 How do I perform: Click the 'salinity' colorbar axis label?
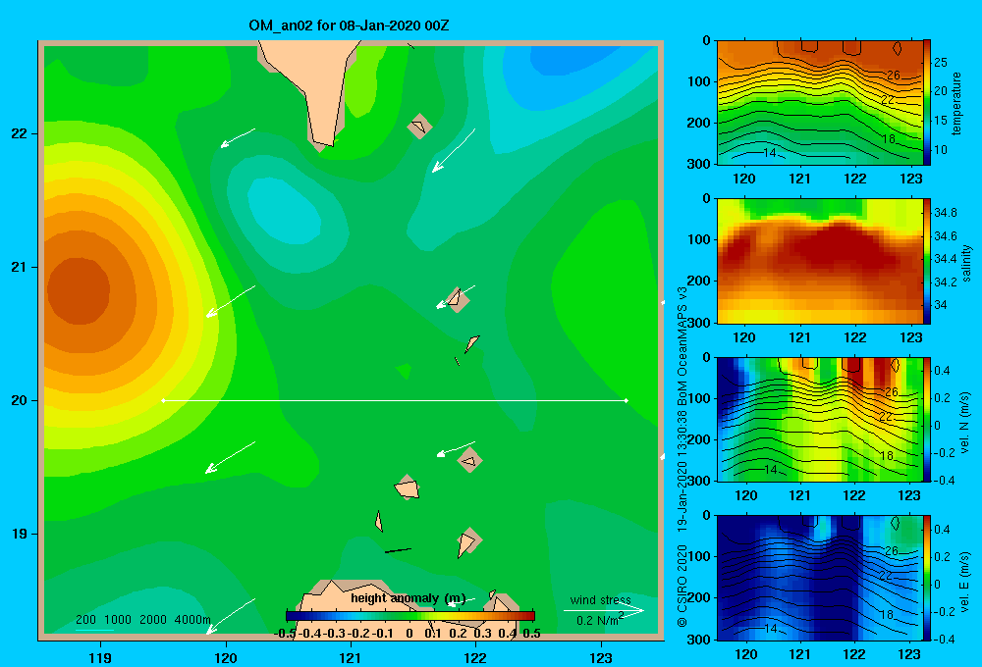tap(966, 263)
